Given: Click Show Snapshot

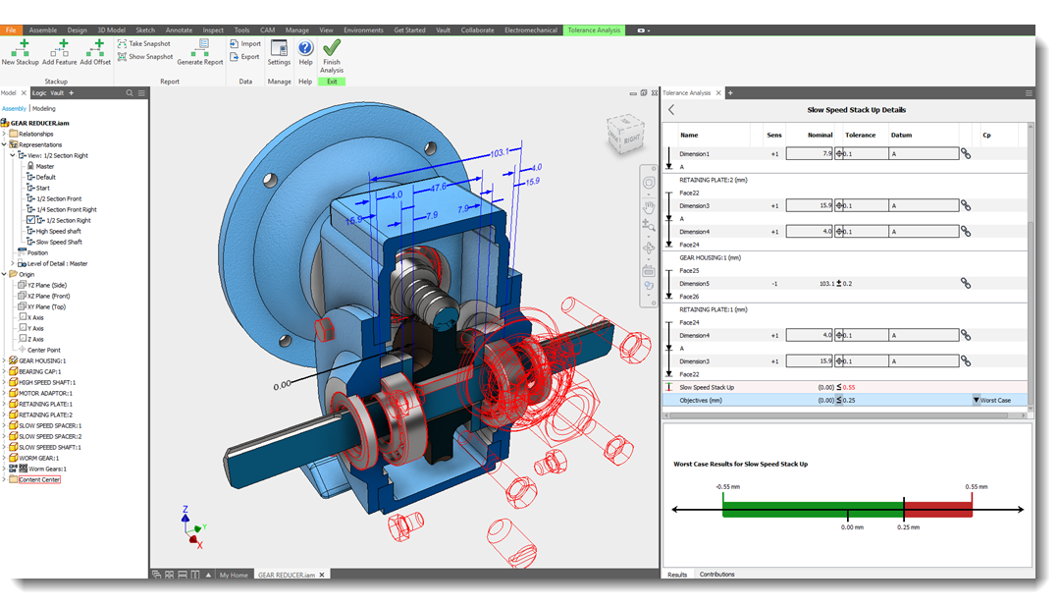Looking at the screenshot, I should tap(144, 57).
